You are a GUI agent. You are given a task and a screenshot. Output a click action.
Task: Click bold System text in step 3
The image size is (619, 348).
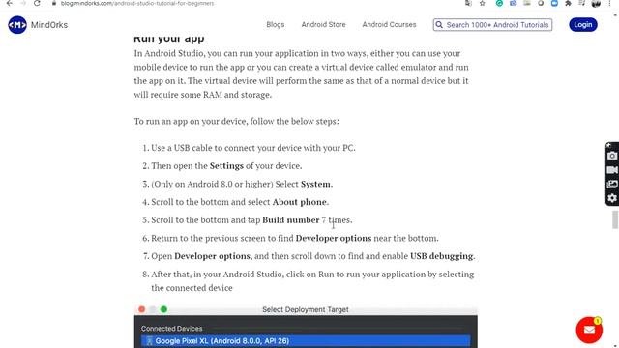pos(316,185)
